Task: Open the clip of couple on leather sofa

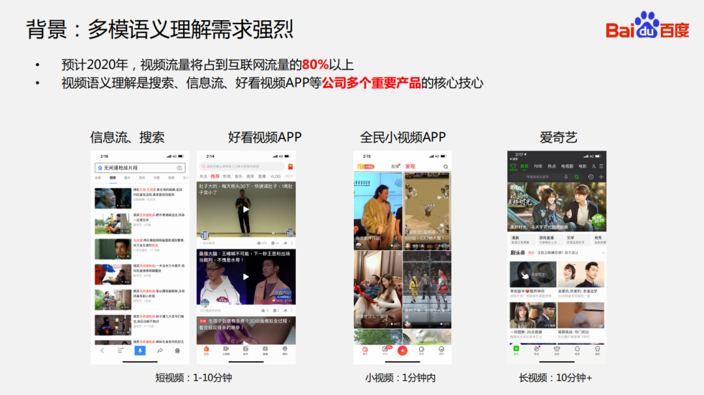Action: (x=377, y=289)
